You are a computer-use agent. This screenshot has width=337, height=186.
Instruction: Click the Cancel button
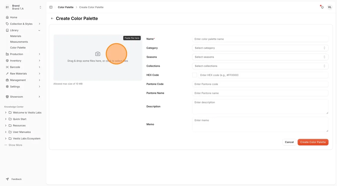click(x=289, y=142)
